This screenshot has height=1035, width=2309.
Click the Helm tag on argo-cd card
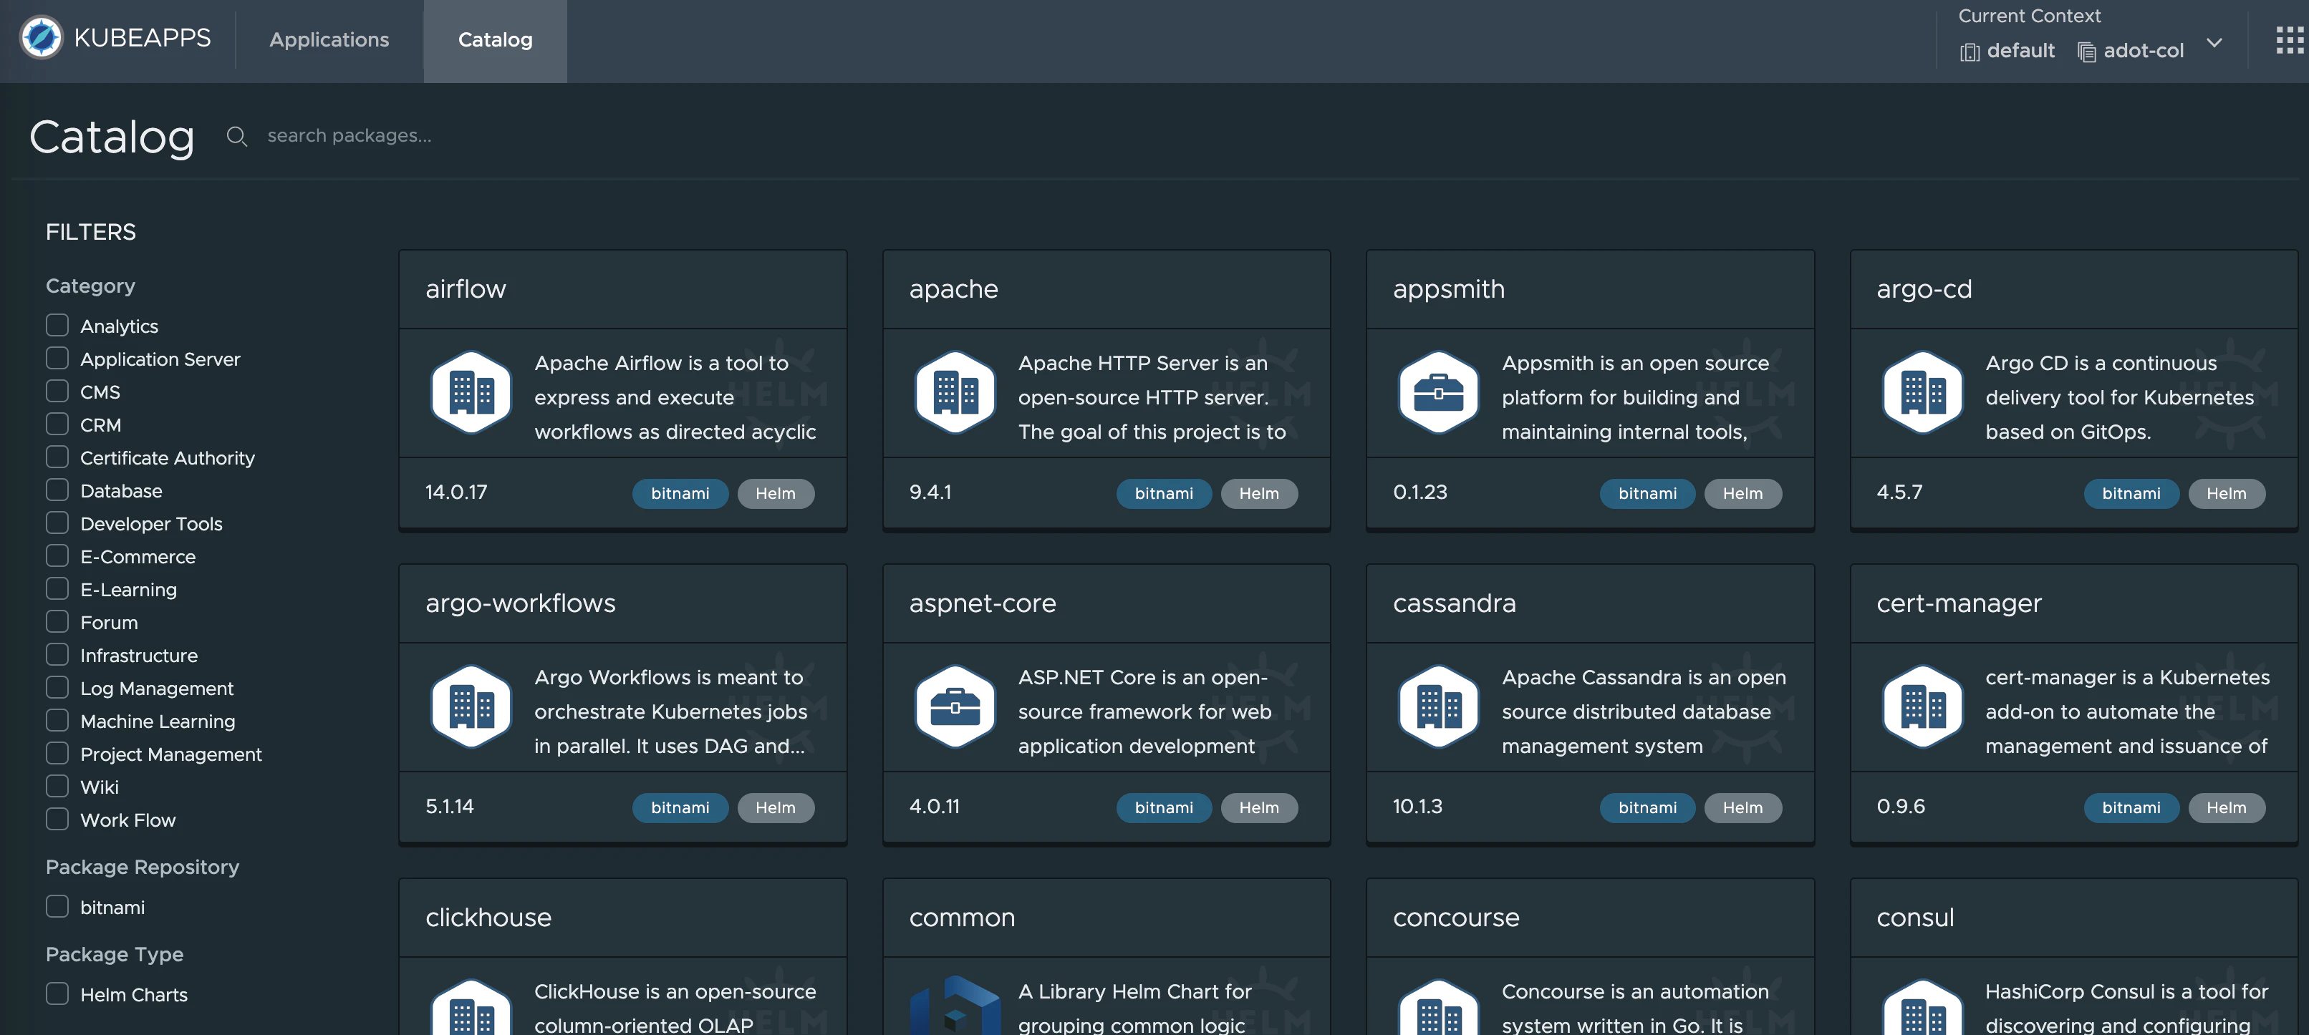pos(2227,494)
